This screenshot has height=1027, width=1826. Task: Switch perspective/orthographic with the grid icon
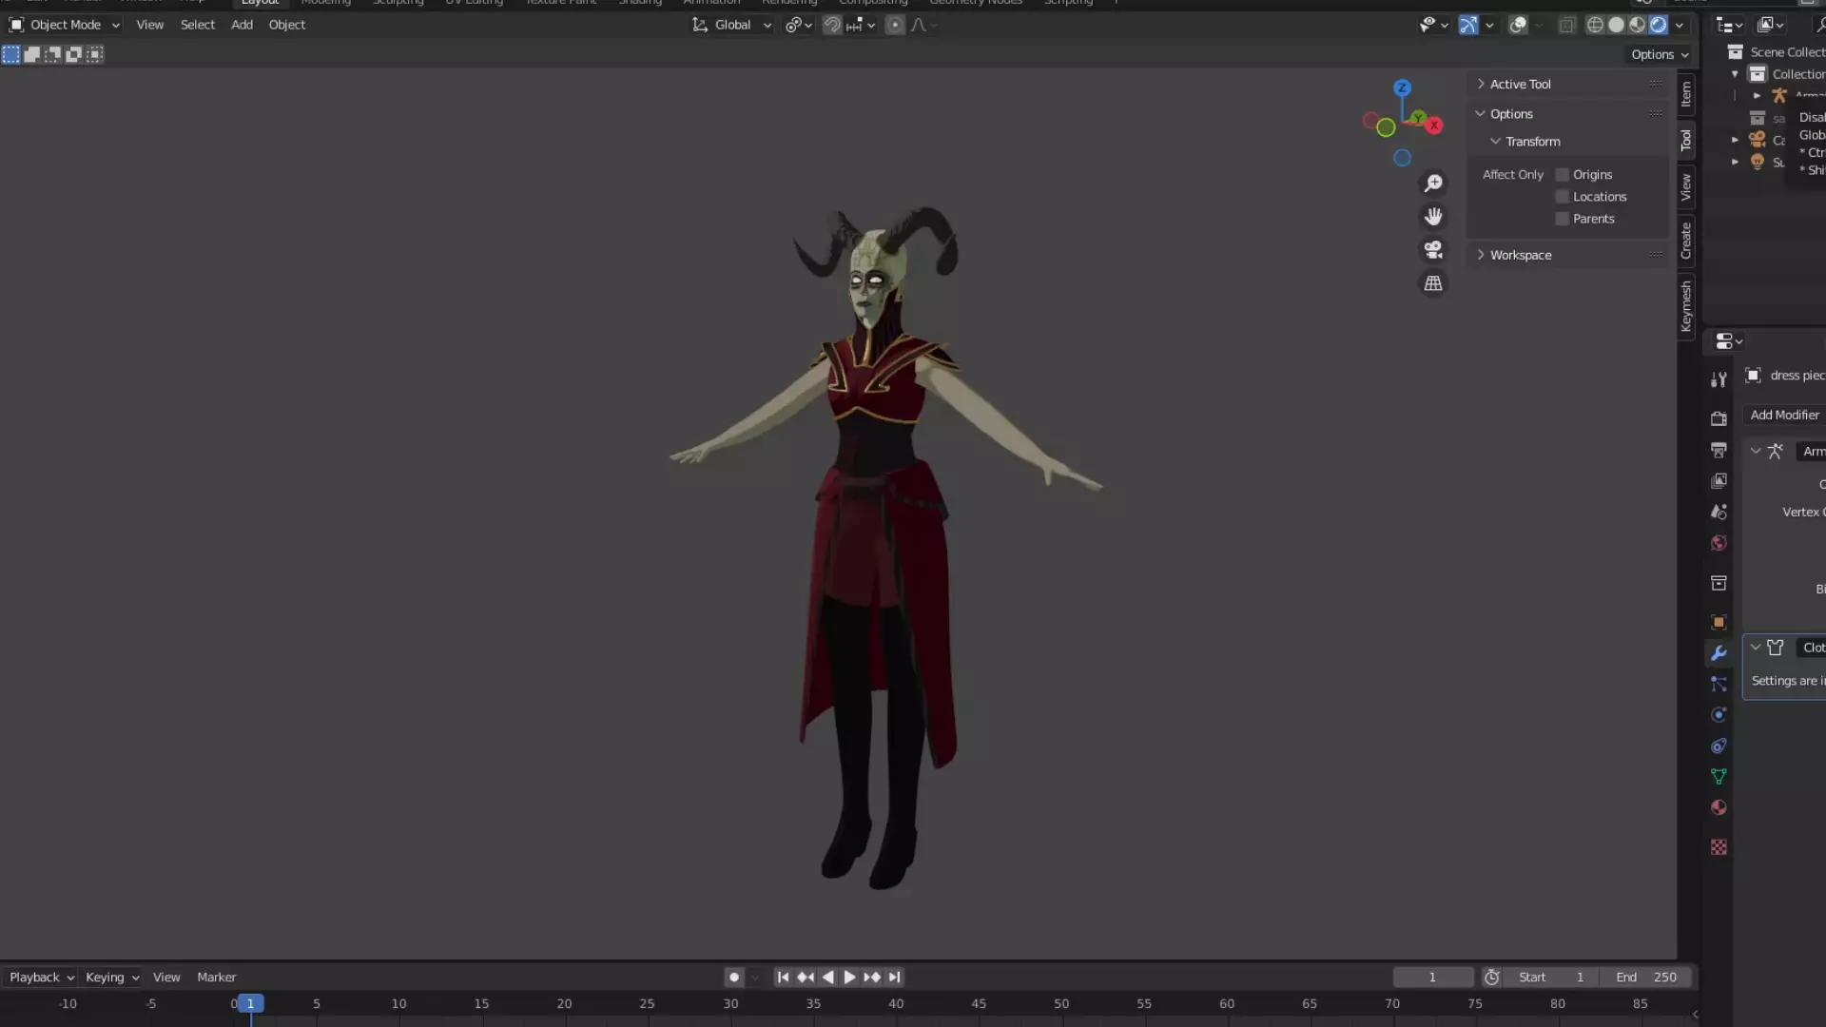(x=1433, y=283)
